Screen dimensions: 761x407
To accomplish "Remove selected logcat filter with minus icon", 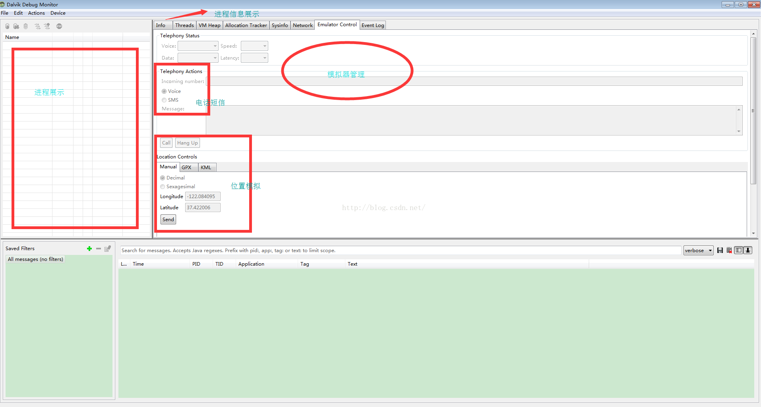I will pyautogui.click(x=99, y=249).
